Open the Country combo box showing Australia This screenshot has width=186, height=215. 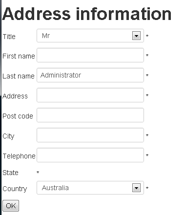(x=90, y=188)
